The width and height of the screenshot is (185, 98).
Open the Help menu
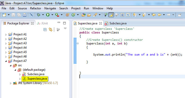click(110, 8)
